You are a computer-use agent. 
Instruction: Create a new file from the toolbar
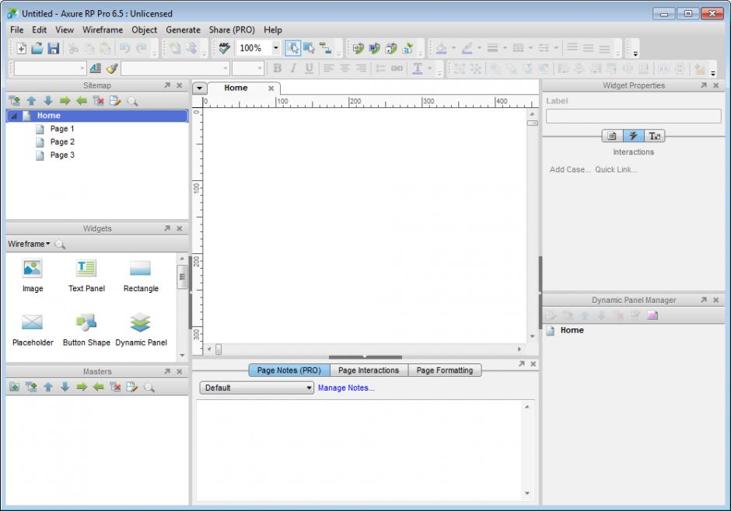point(22,48)
